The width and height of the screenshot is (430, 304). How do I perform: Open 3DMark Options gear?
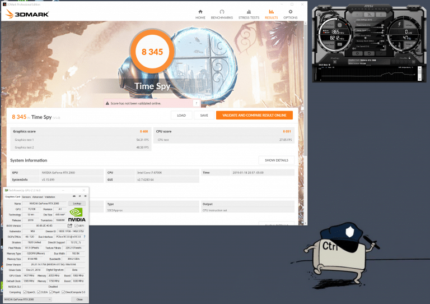[x=291, y=14]
